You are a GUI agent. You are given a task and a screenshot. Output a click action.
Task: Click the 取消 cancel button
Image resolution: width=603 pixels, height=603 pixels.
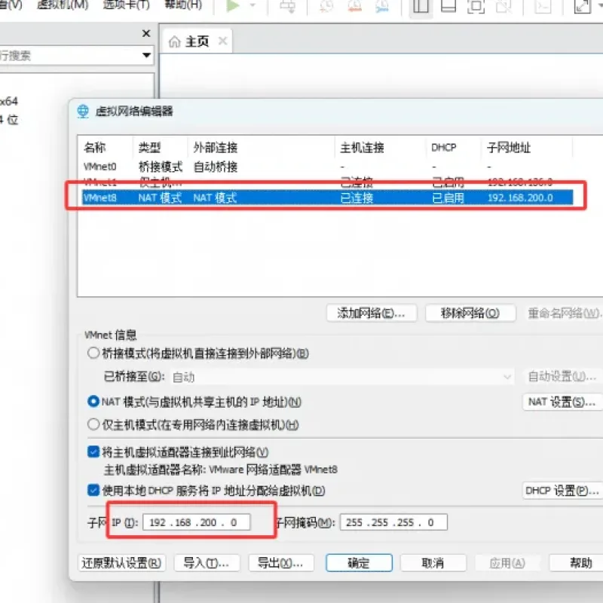(433, 563)
